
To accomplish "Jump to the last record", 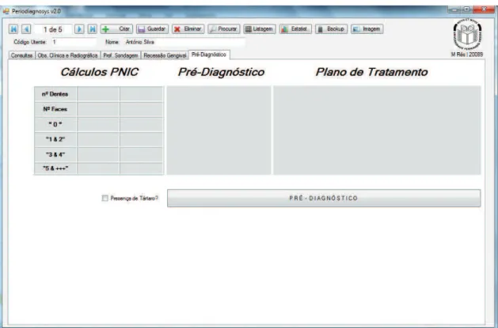I will (x=92, y=29).
